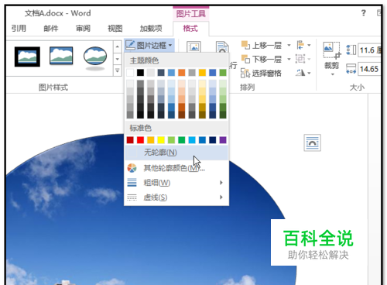Image resolution: width=387 pixels, height=285 pixels.
Task: Pick the gold theme color swatch
Action: click(202, 73)
